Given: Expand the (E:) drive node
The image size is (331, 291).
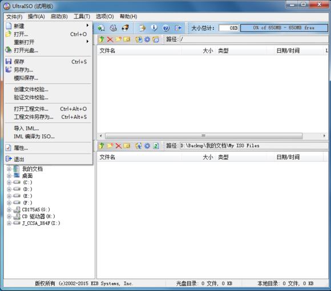Looking at the screenshot, I should 9,196.
